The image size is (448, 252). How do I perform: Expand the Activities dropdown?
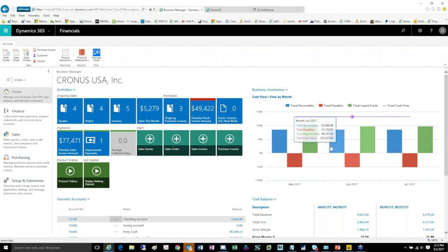click(66, 90)
